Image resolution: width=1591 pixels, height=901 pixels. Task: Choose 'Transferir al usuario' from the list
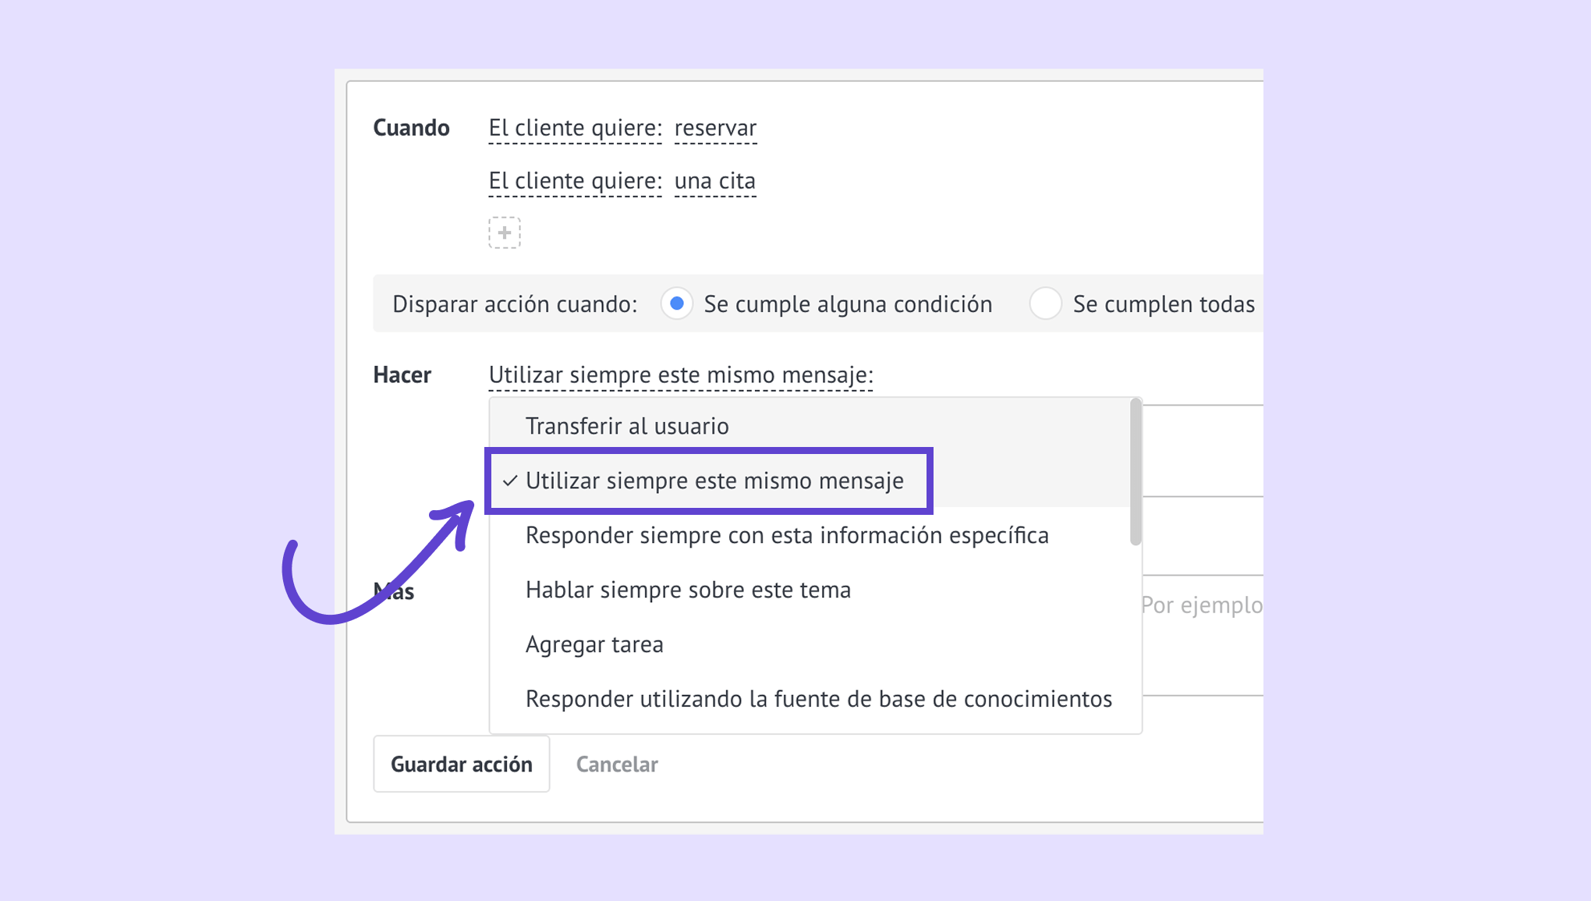coord(627,426)
